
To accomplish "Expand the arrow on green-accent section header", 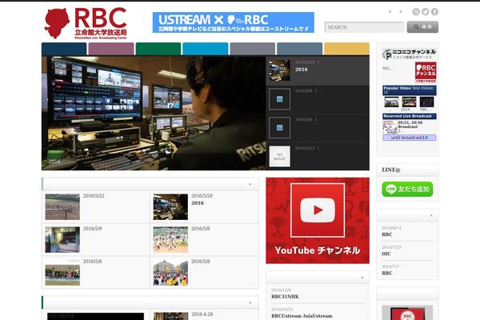I will [250, 302].
